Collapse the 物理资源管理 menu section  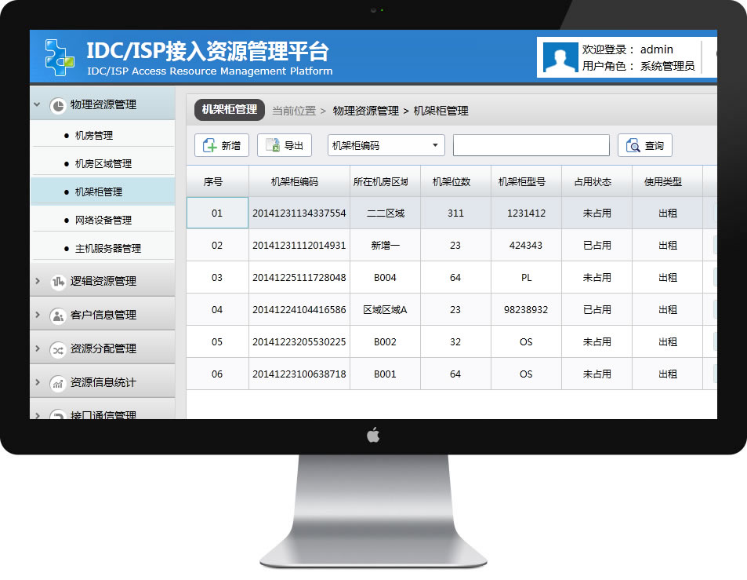pyautogui.click(x=37, y=104)
